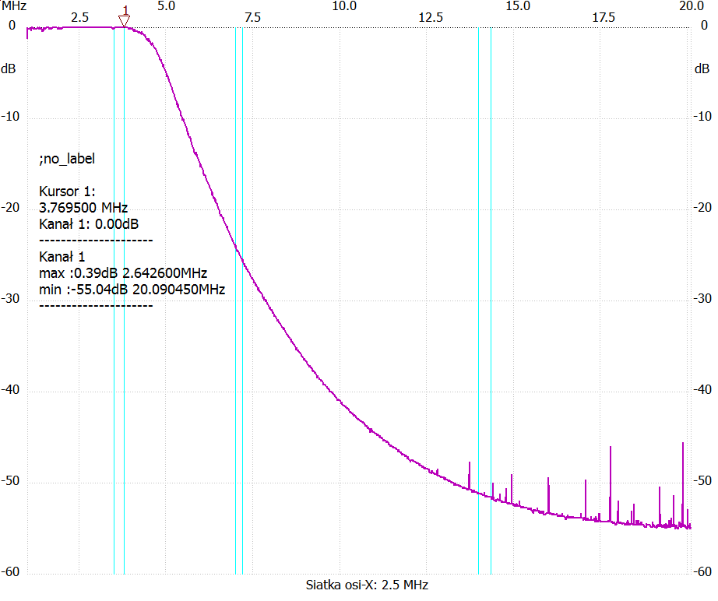Click the MHz unit label in top-left corner

click(13, 6)
